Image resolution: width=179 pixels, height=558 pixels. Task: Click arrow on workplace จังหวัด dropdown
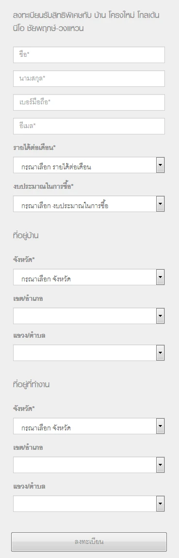pyautogui.click(x=160, y=426)
